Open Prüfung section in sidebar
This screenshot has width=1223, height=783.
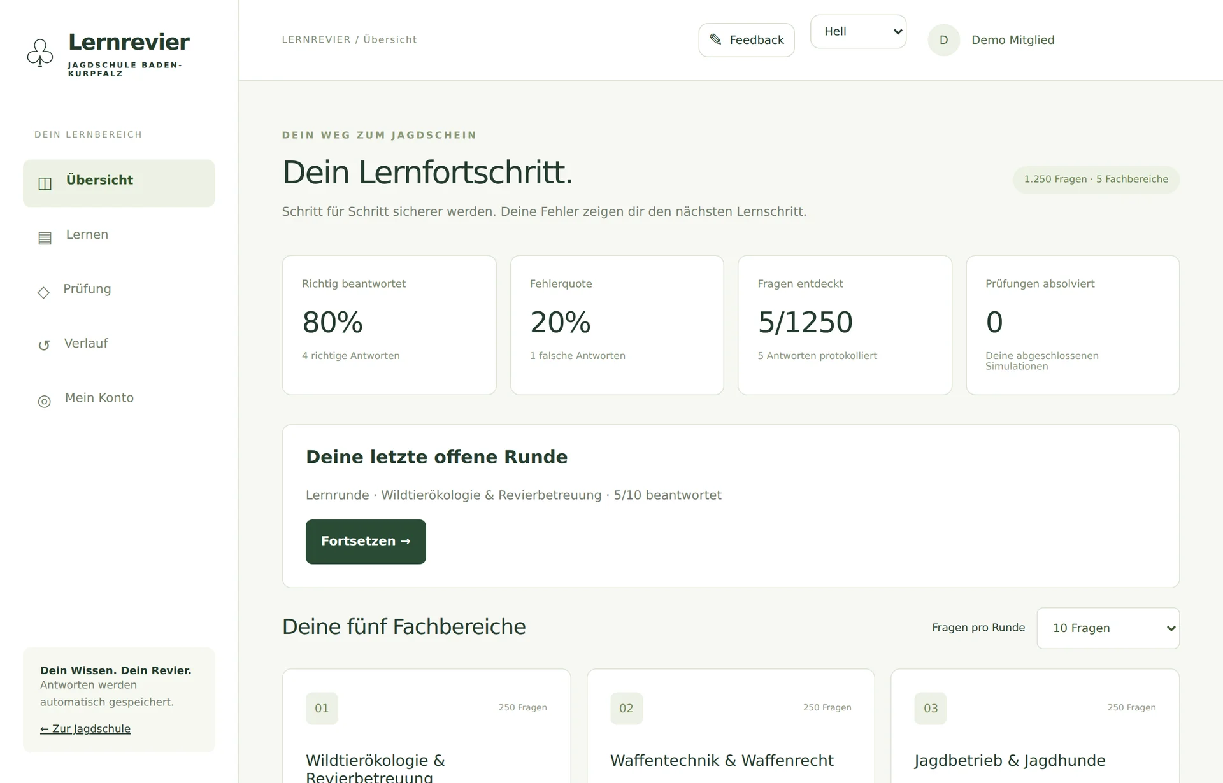[x=118, y=292]
